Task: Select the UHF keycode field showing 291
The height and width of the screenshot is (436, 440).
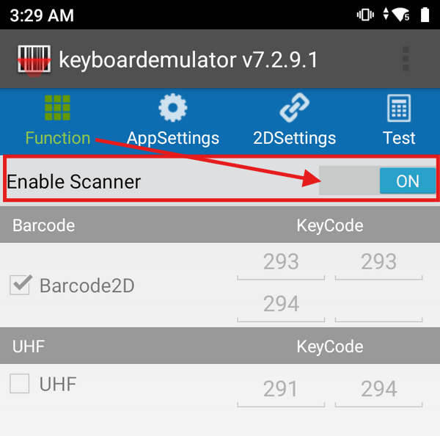Action: [x=281, y=388]
